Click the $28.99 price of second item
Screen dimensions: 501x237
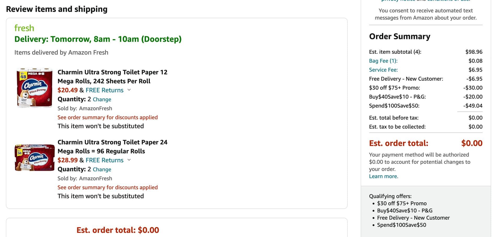pyautogui.click(x=68, y=160)
